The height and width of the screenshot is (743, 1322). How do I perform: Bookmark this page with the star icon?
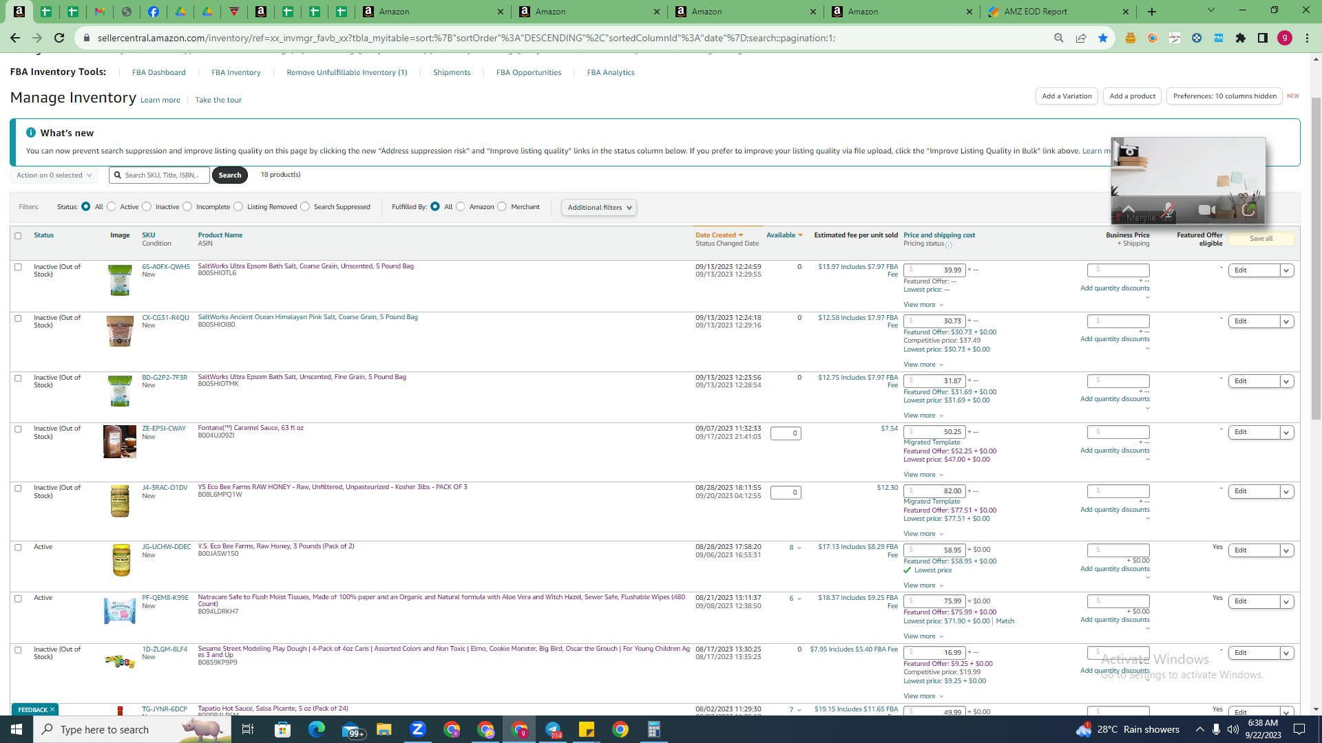[x=1103, y=38]
